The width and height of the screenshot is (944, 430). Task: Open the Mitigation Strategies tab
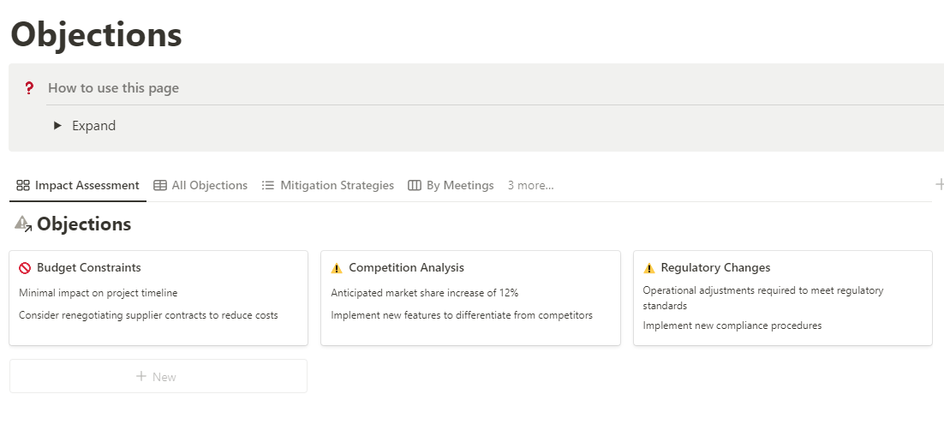point(337,185)
